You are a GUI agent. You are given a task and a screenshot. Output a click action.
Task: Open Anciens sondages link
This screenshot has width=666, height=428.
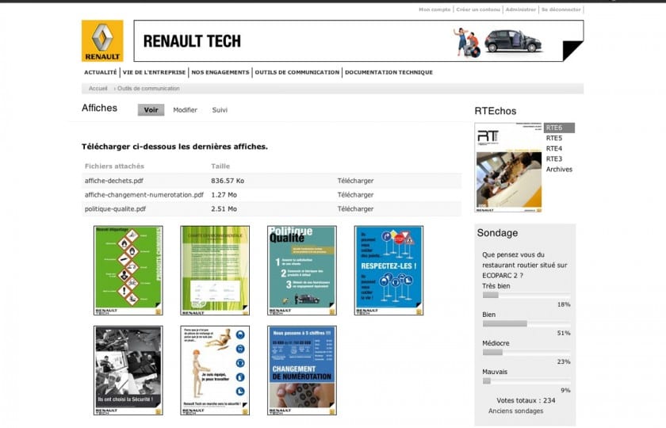point(515,411)
